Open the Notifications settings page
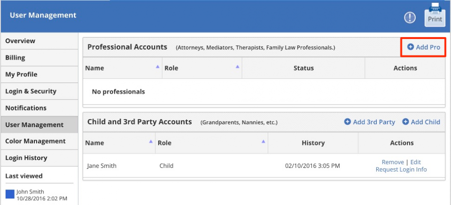This screenshot has height=205, width=451. click(39, 108)
